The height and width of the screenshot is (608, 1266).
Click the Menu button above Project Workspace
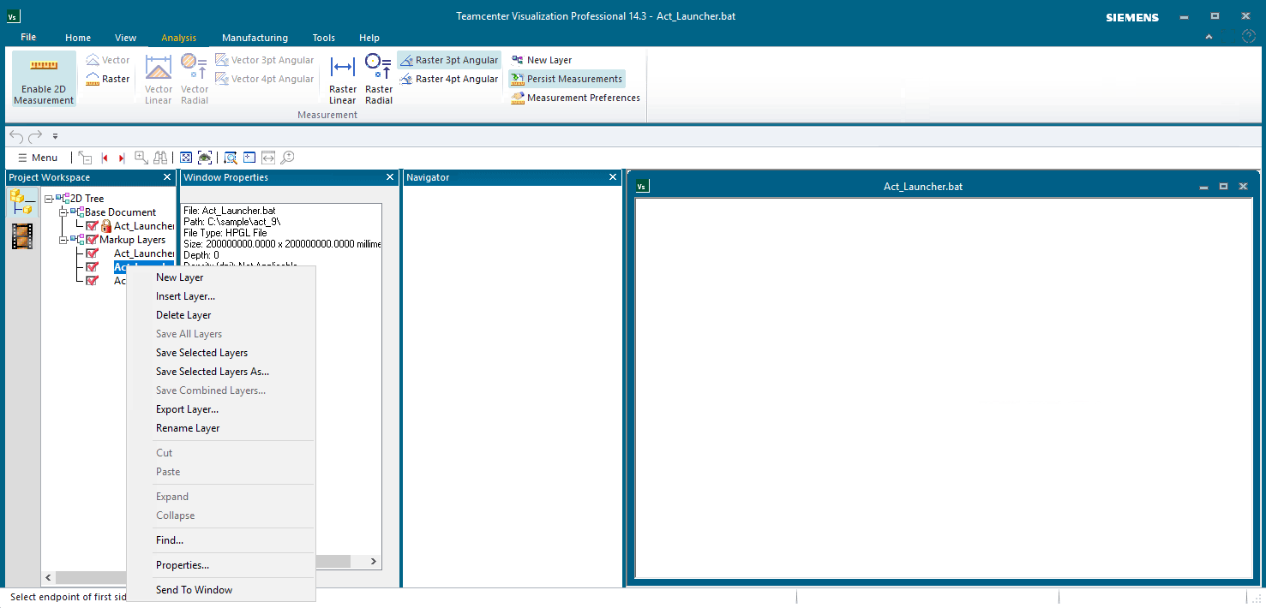pos(38,157)
